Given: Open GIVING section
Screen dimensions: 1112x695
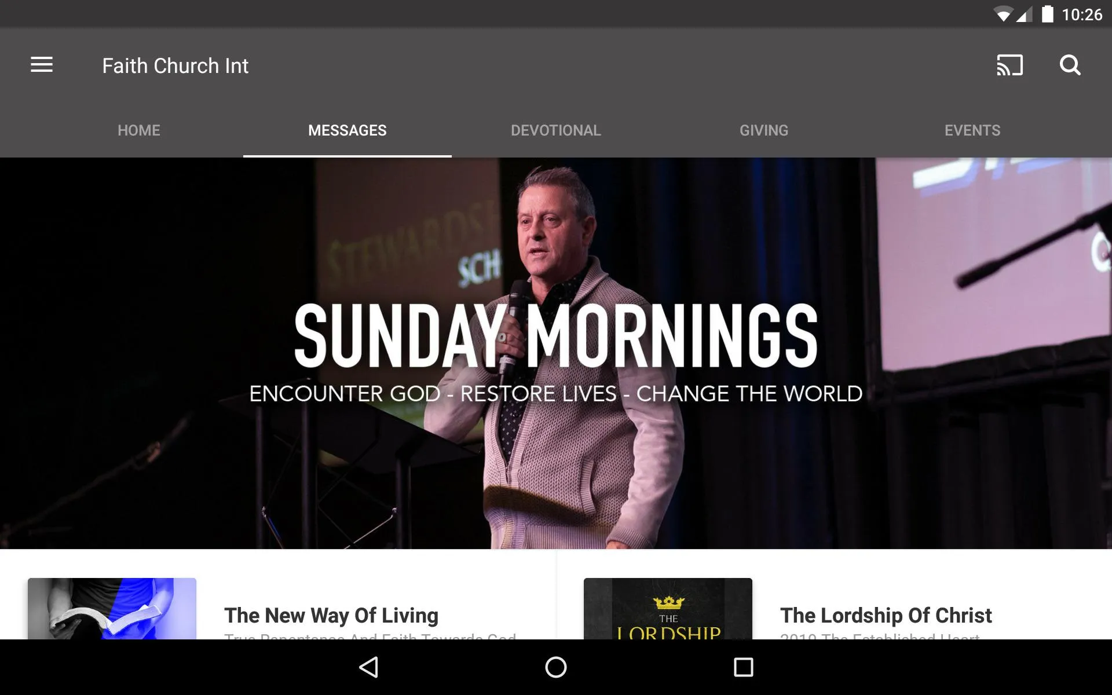Looking at the screenshot, I should [x=764, y=130].
